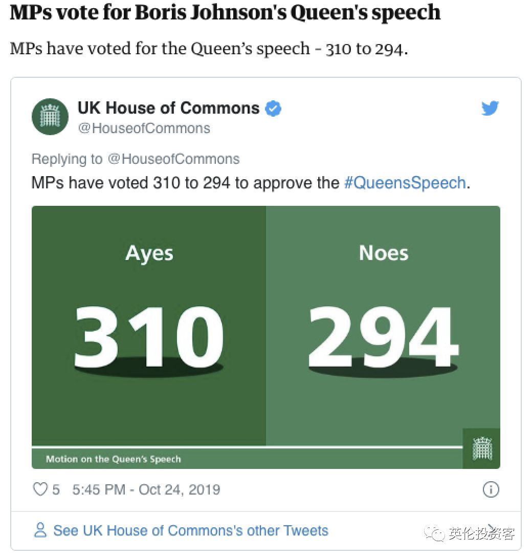Click the Twitter bird logo

(x=490, y=109)
